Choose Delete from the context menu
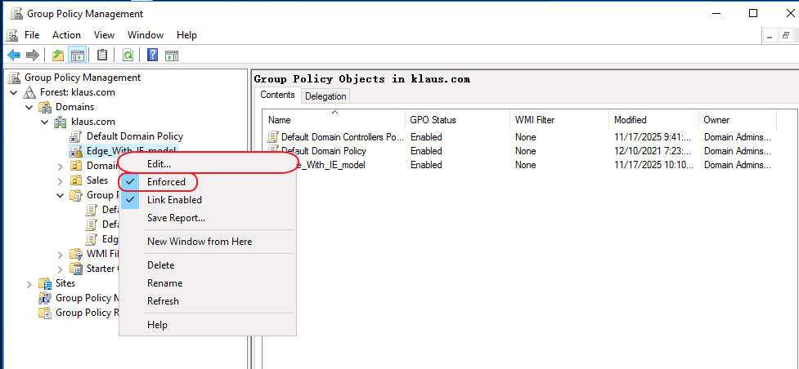Screen dimensions: 799x369 [x=160, y=265]
